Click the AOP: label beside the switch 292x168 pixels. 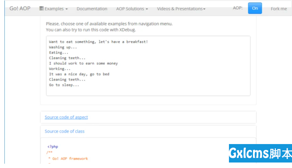coord(238,8)
